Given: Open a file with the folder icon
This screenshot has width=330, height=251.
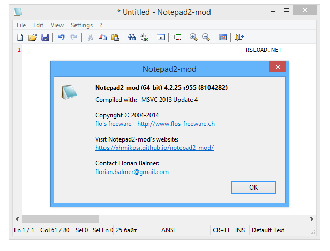Looking at the screenshot, I should 33,37.
